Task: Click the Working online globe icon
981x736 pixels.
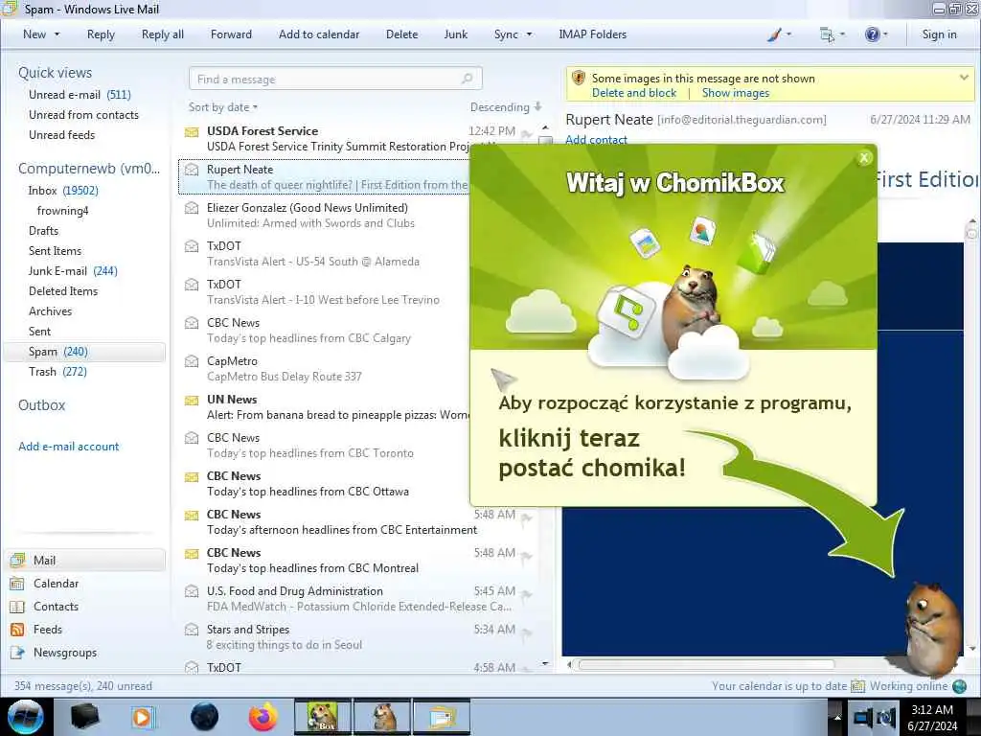Action: (x=959, y=686)
